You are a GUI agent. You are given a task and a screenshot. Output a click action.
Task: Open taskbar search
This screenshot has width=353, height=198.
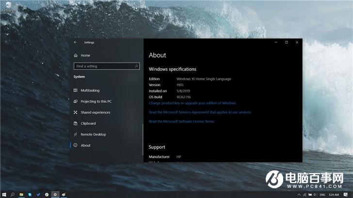(13, 195)
